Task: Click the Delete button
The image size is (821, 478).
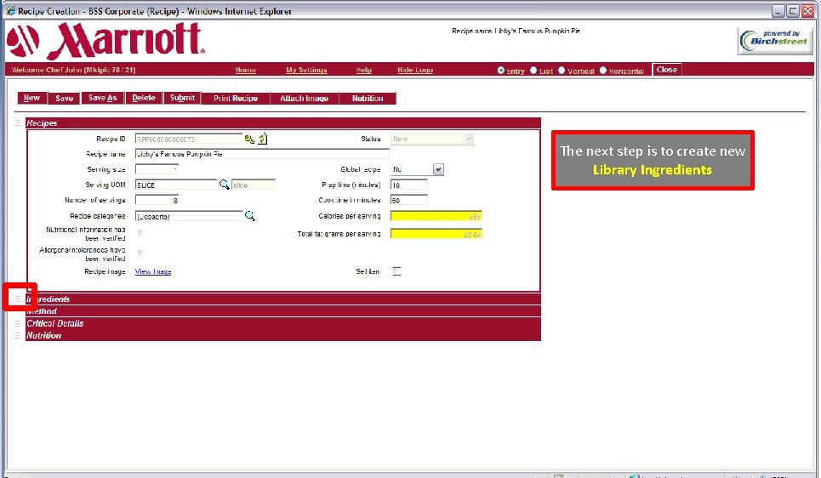Action: point(144,98)
